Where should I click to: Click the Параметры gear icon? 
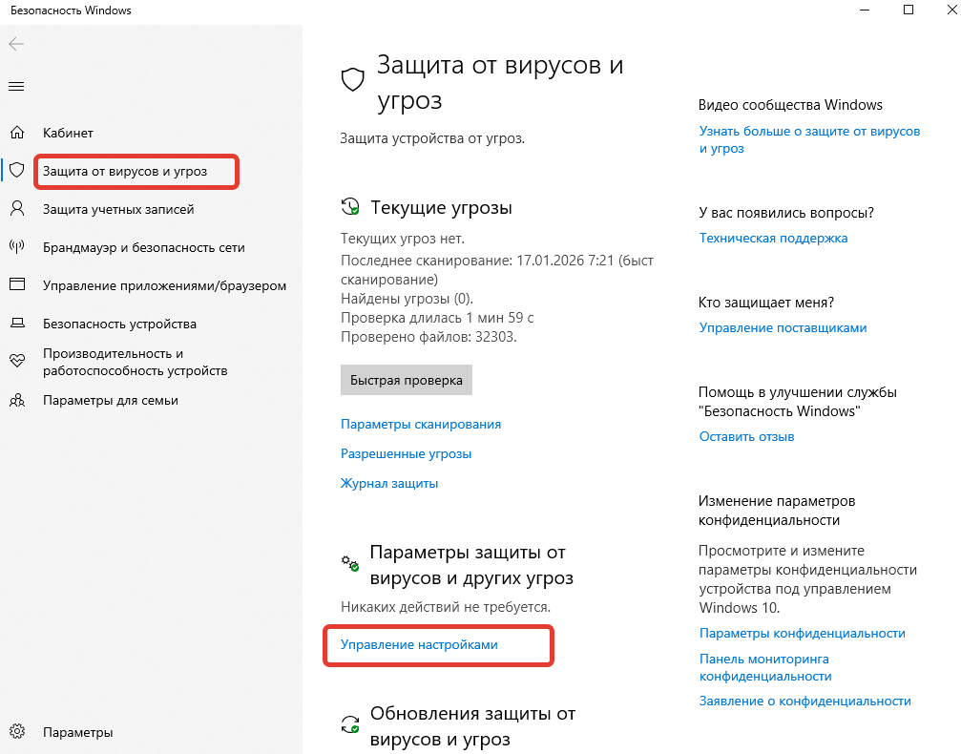(x=16, y=732)
